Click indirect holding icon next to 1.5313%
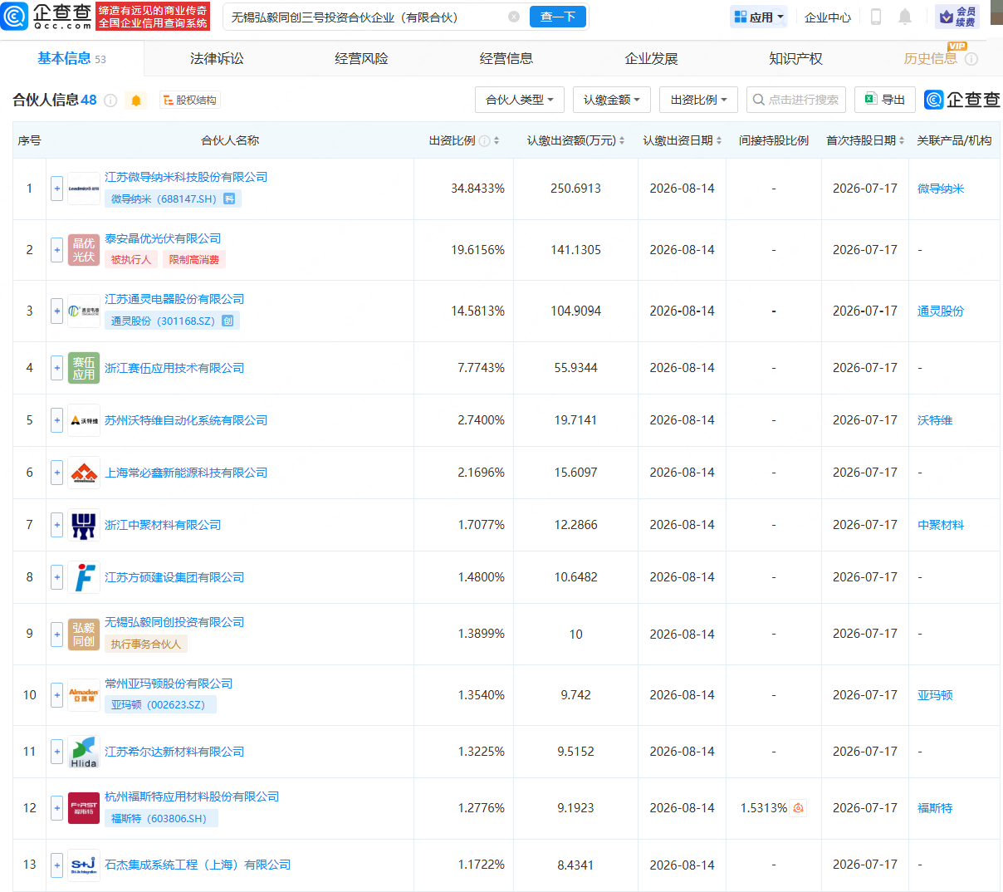This screenshot has height=892, width=1003. click(799, 808)
